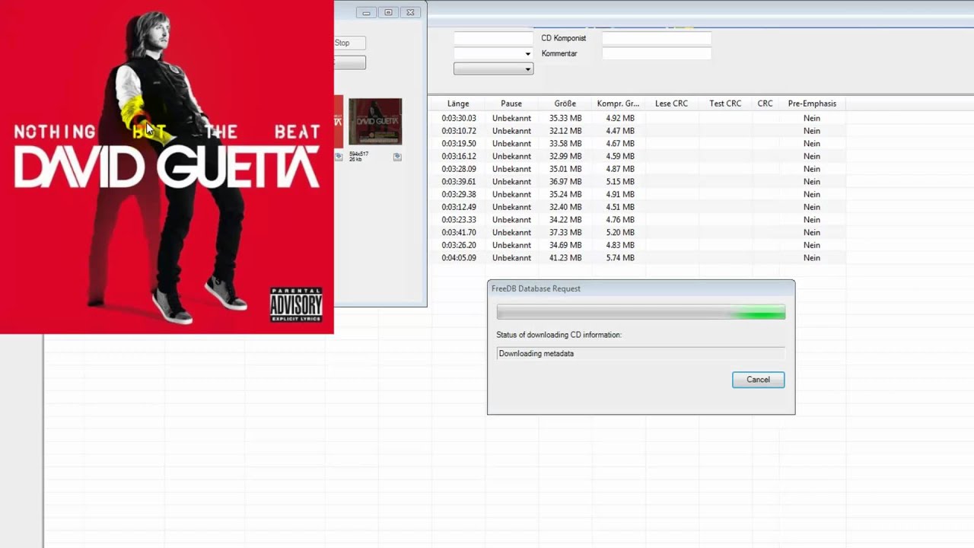Click the 5.74 MB compressed size cell
This screenshot has height=548, width=974.
click(x=620, y=258)
